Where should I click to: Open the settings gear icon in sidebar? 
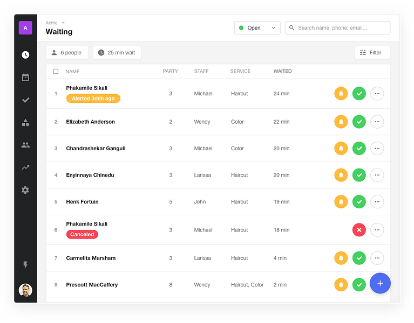click(x=25, y=190)
